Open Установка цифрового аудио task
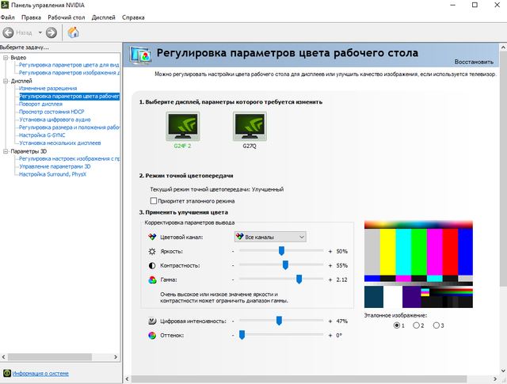This screenshot has width=507, height=384. 55,120
